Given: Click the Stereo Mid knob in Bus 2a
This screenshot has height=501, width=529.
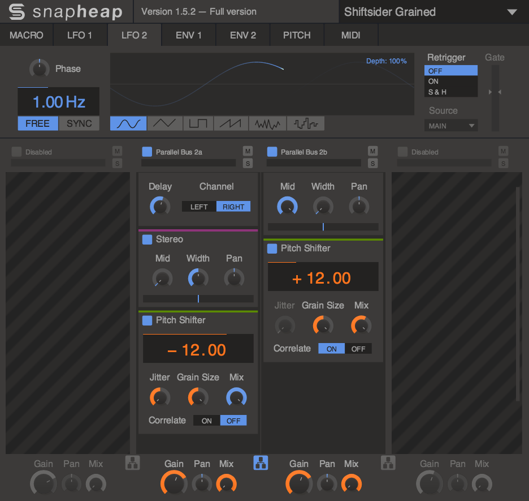Looking at the screenshot, I should point(162,279).
